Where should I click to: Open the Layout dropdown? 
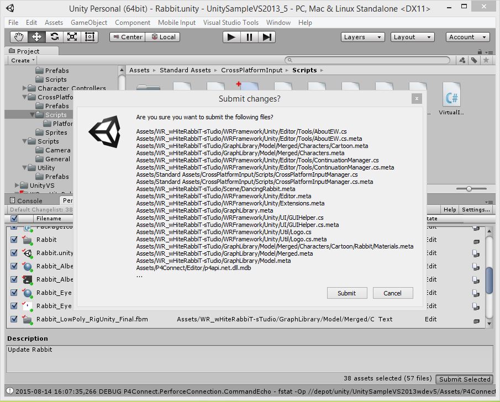[x=412, y=37]
